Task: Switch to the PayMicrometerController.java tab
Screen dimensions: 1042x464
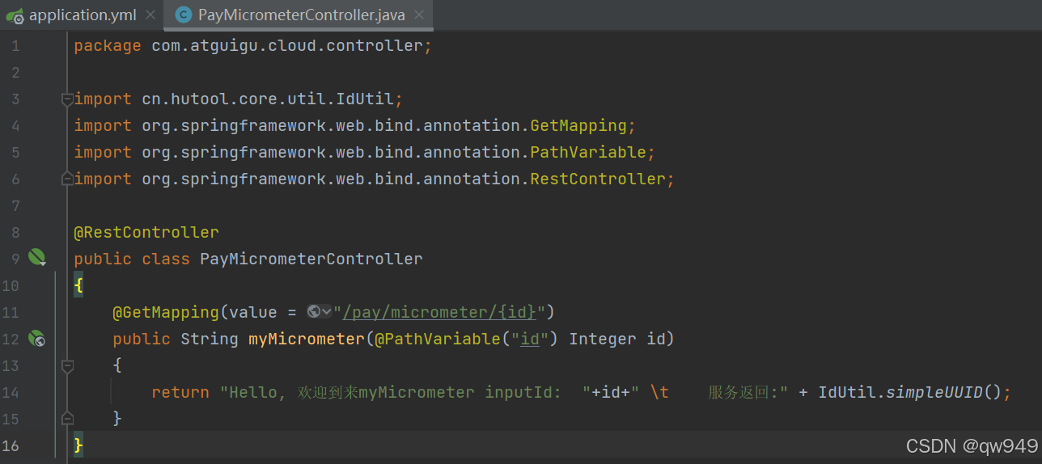Action: click(x=301, y=15)
